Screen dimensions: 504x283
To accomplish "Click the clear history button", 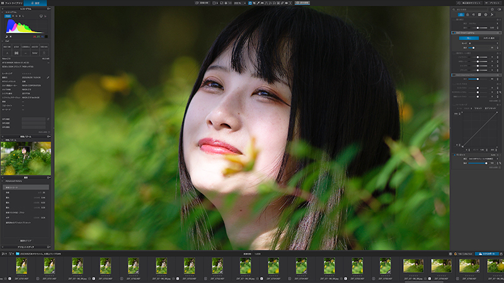I will [26, 241].
